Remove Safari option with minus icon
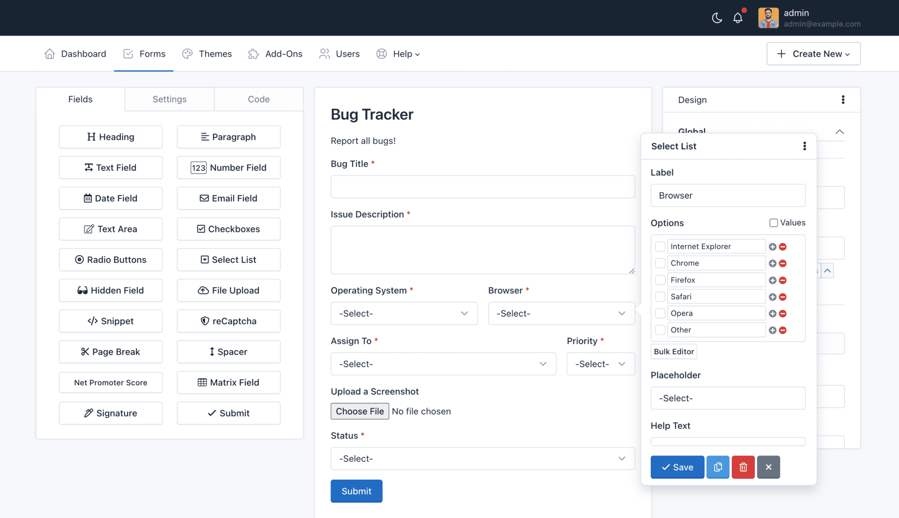 pyautogui.click(x=783, y=297)
